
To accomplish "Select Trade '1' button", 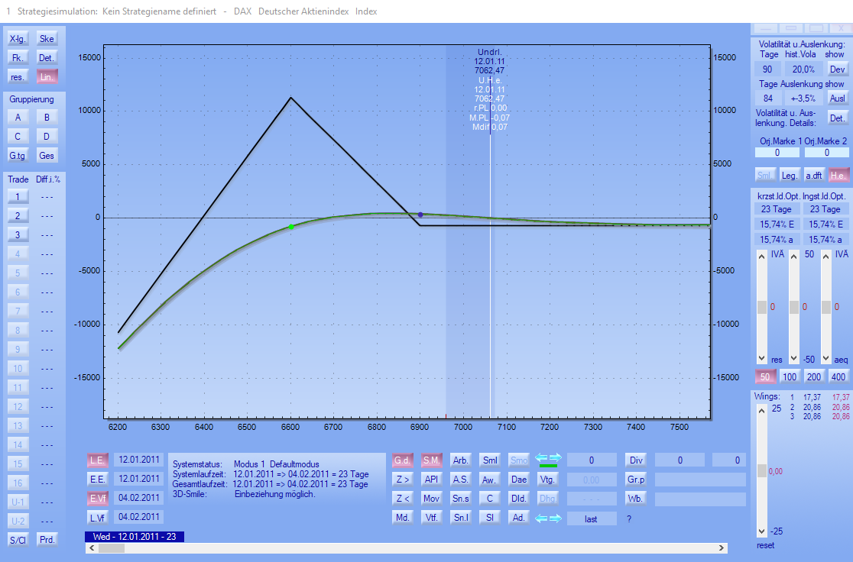I will [18, 196].
